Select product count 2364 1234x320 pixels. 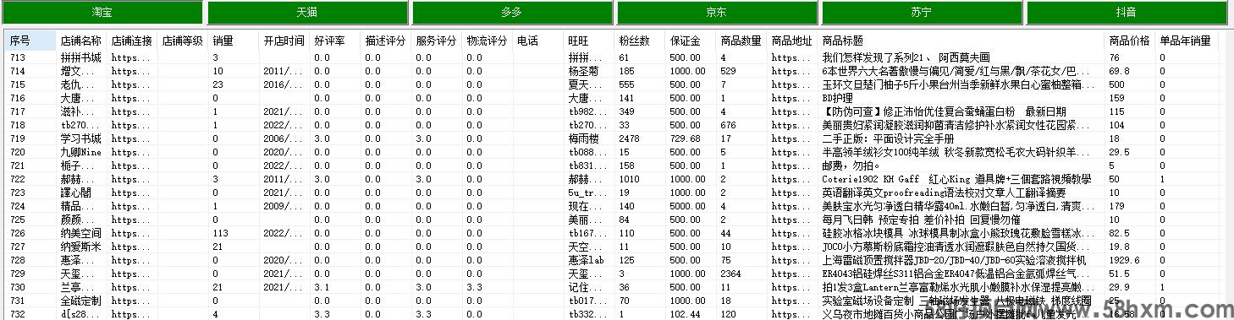[x=731, y=274]
